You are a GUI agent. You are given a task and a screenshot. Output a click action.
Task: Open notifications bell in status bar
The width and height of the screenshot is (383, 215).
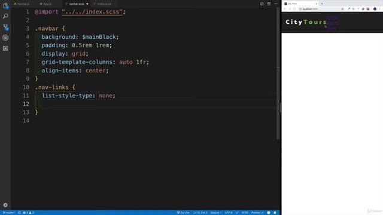(275, 213)
